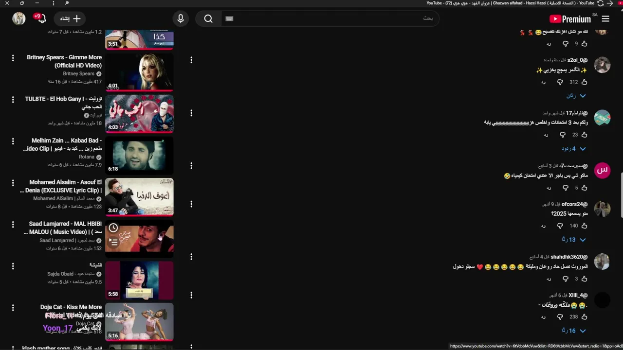Dislike the ofcors24 comment

(560, 226)
